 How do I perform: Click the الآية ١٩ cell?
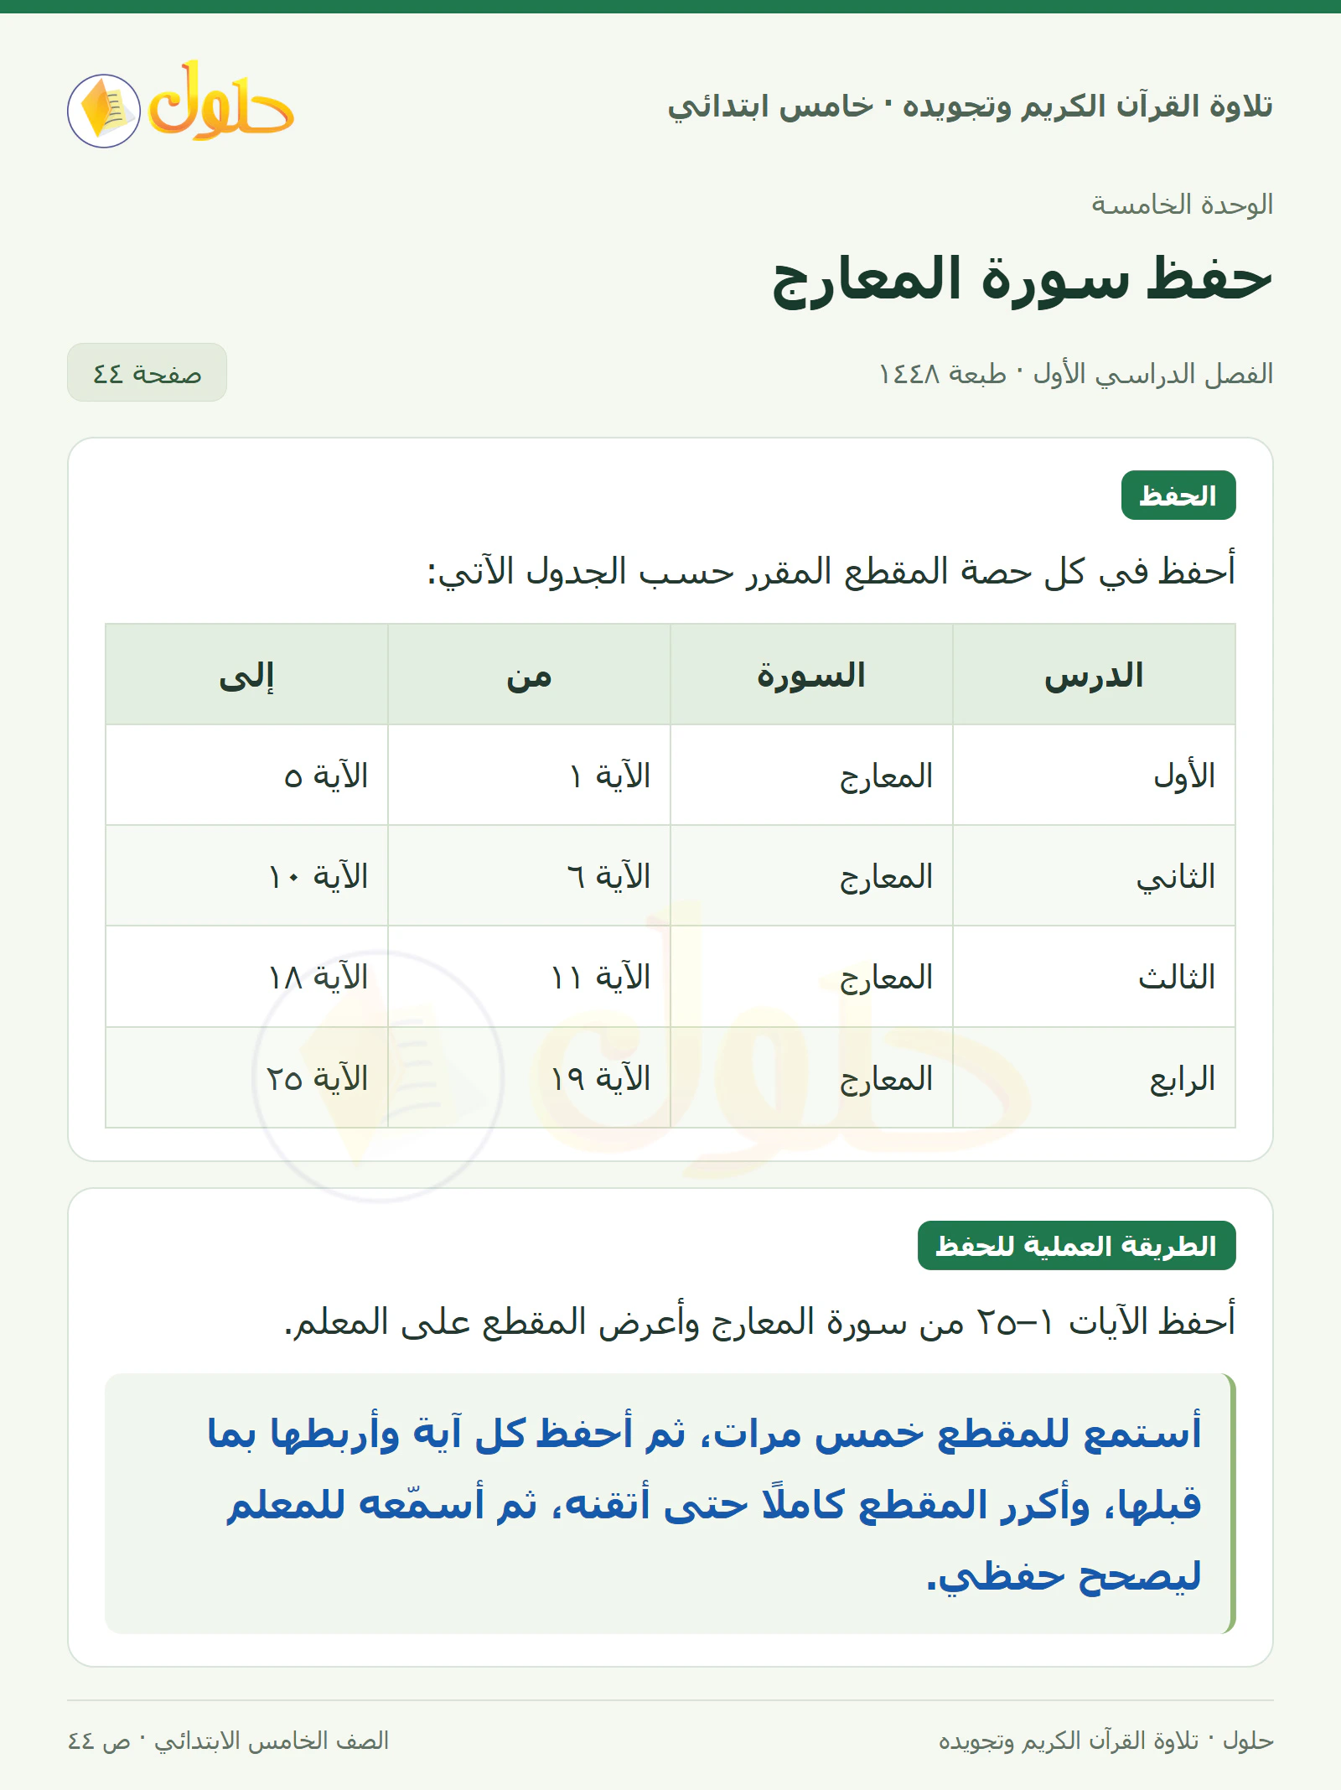pos(529,1077)
